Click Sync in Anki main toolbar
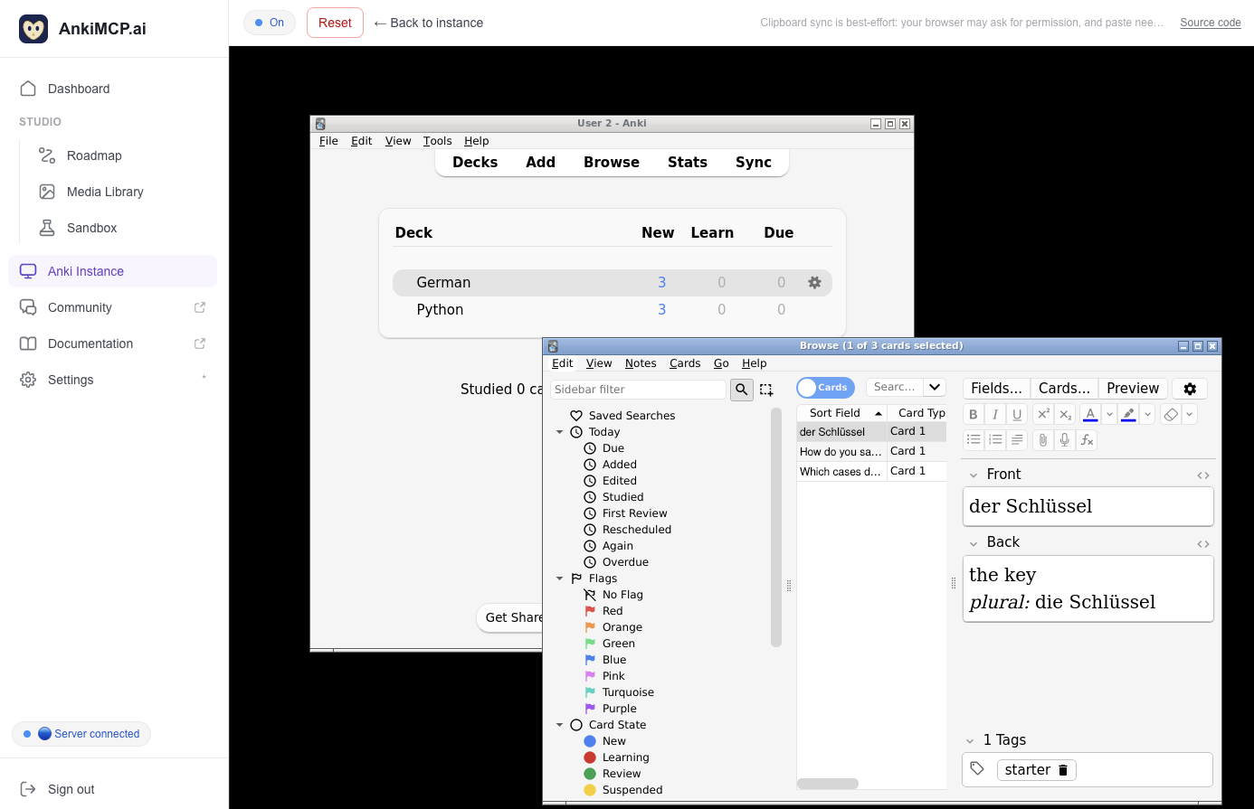This screenshot has height=809, width=1254. pos(754,163)
